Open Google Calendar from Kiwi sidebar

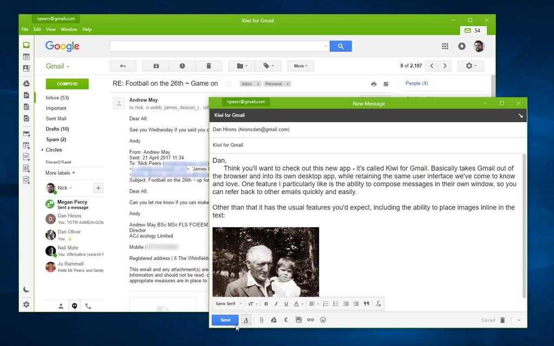[x=26, y=56]
